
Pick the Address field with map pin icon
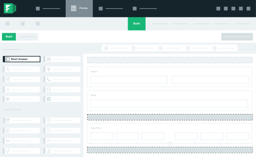click(62, 69)
